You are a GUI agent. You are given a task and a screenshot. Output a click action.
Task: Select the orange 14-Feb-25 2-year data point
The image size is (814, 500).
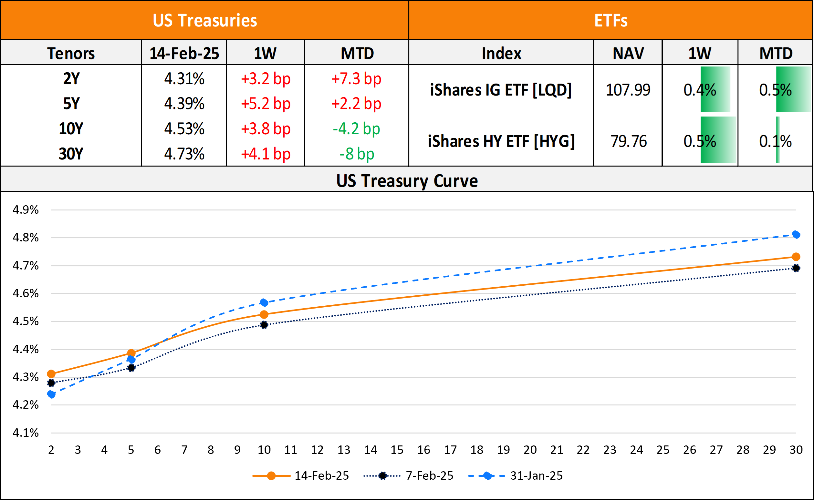51,374
